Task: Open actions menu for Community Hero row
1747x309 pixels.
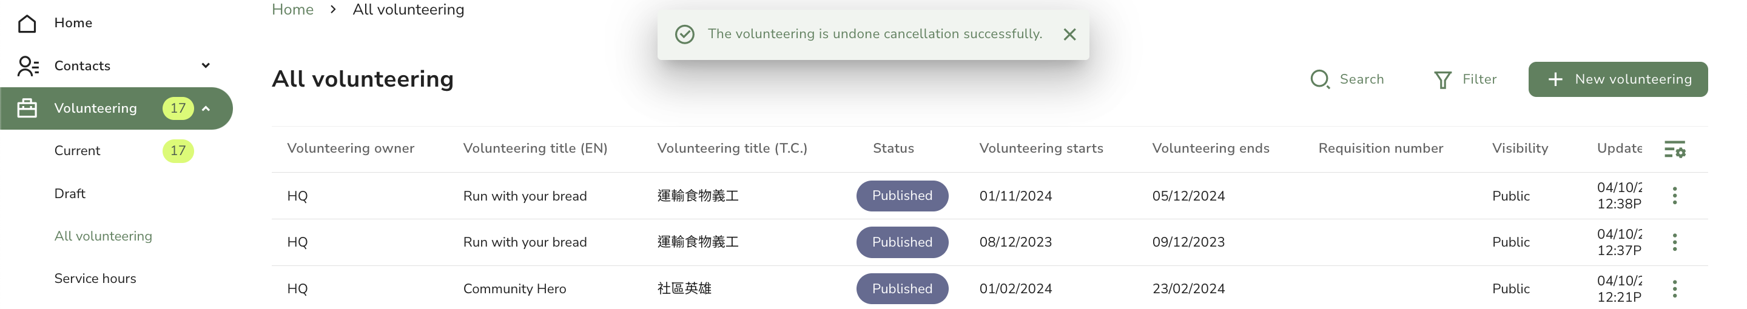Action: click(x=1674, y=288)
